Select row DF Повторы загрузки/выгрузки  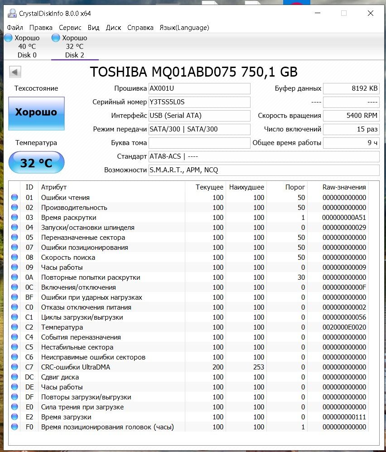pyautogui.click(x=188, y=397)
